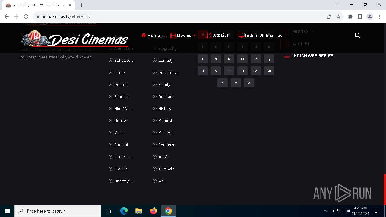Open File Explorer from taskbar
The height and width of the screenshot is (217, 386).
138,211
